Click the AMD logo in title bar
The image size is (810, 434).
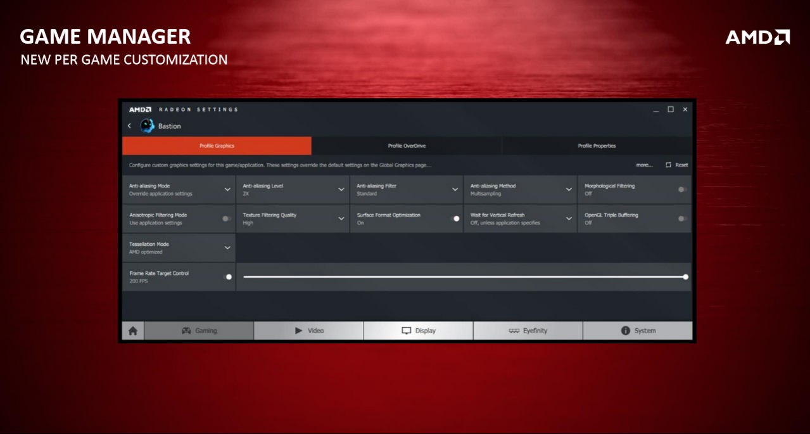140,110
